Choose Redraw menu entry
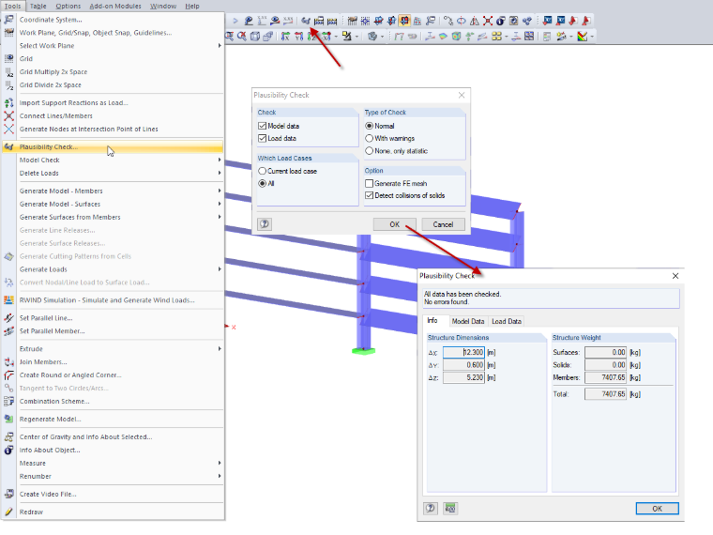 coord(113,512)
